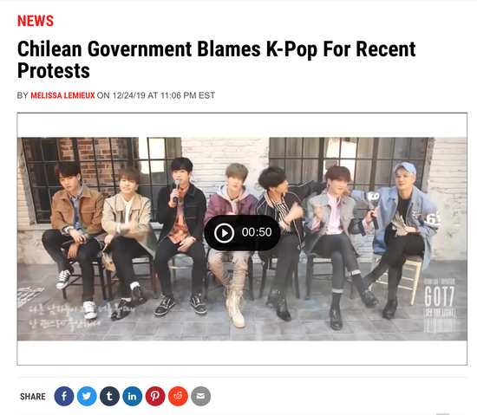Click the white bar above the video

click(x=242, y=125)
